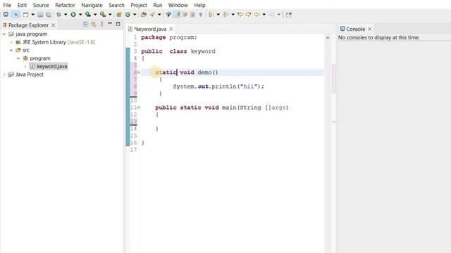Image resolution: width=451 pixels, height=253 pixels.
Task: Go to Last Edit Location arrow icon
Action: point(240,14)
